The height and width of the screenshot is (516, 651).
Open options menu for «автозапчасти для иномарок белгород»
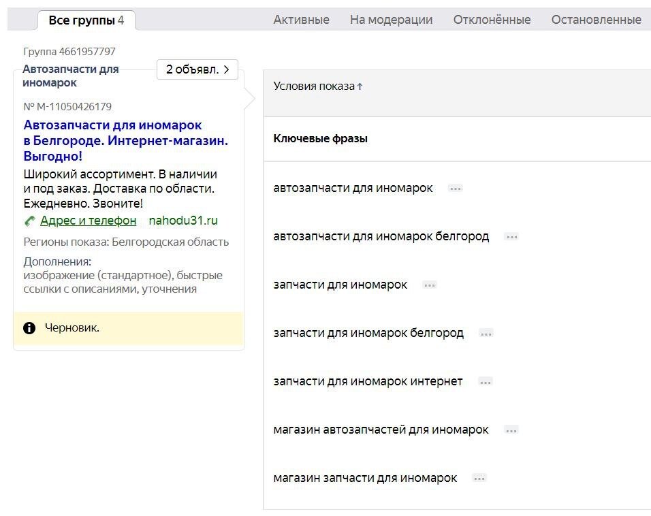[511, 237]
